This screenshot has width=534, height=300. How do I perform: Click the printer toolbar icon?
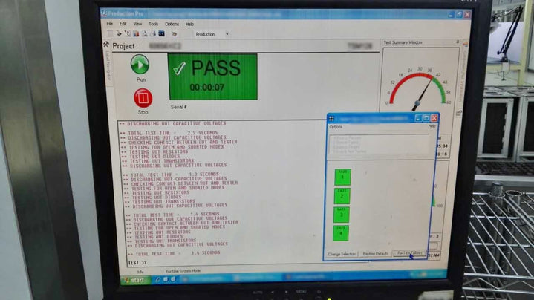click(152, 33)
